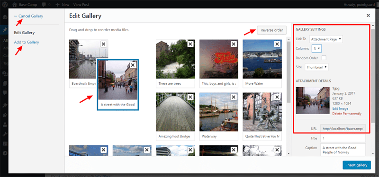Click the Base Camp home icon
Image resolution: width=379 pixels, height=177 pixels.
[x=15, y=5]
